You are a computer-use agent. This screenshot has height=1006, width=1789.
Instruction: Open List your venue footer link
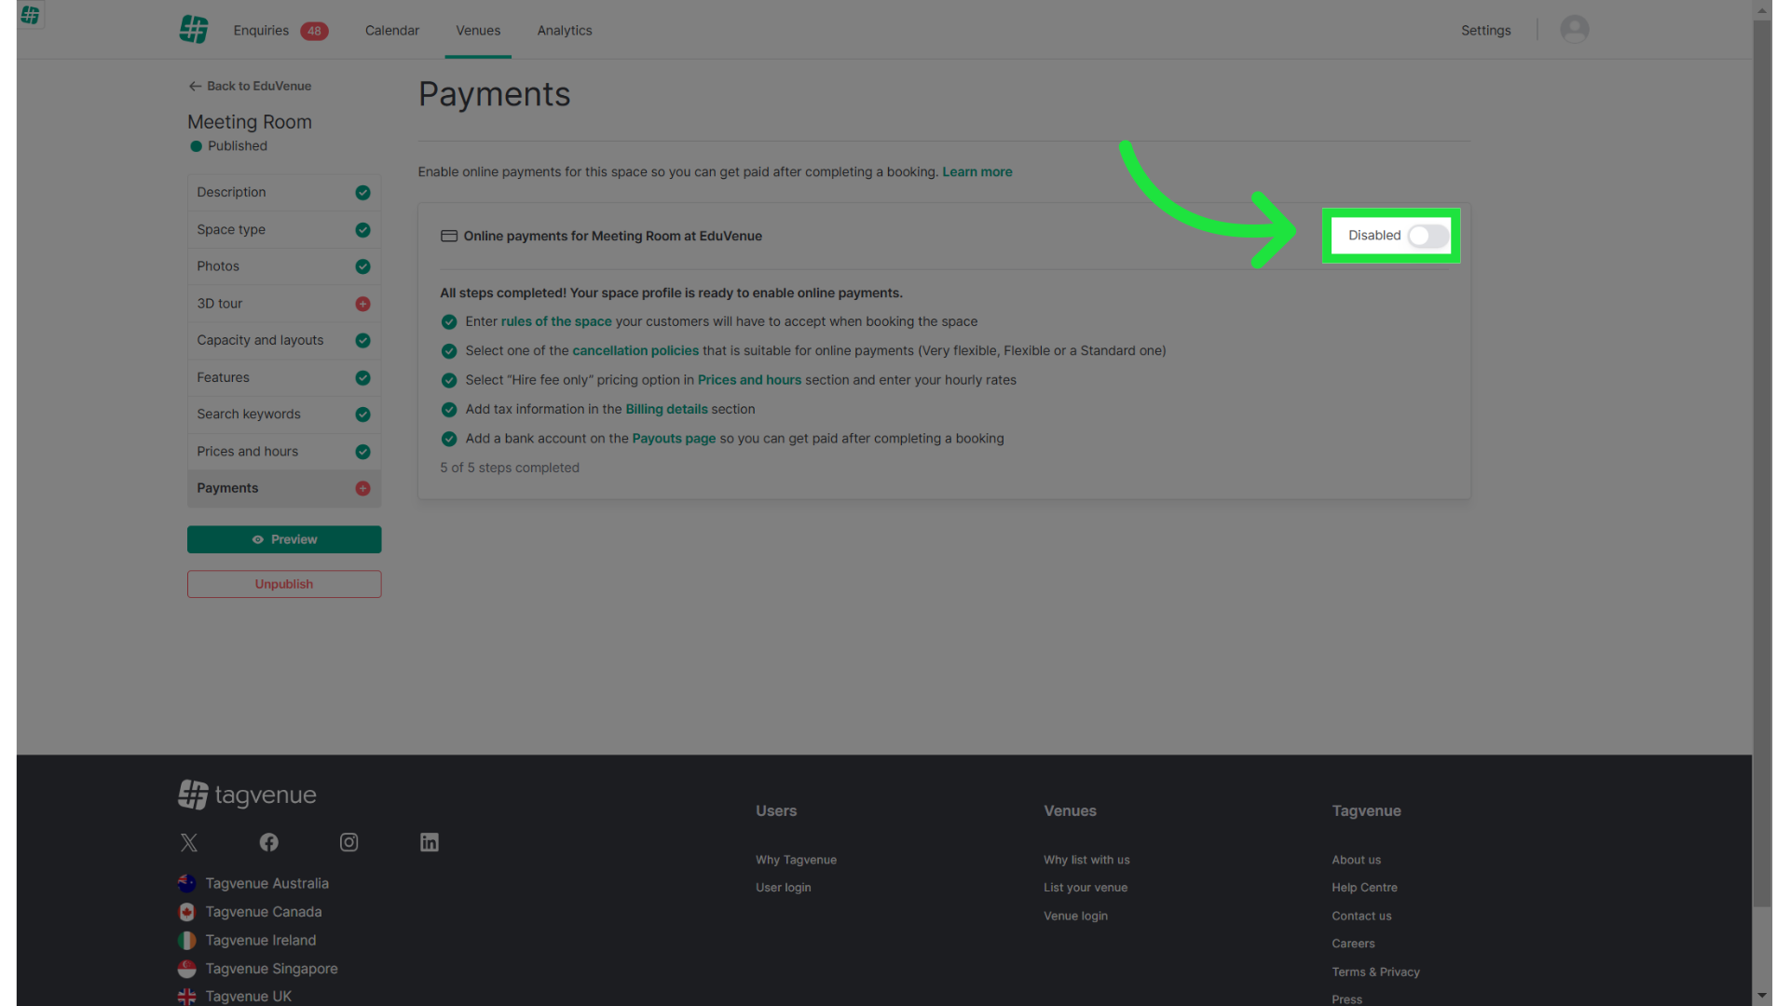(1086, 889)
